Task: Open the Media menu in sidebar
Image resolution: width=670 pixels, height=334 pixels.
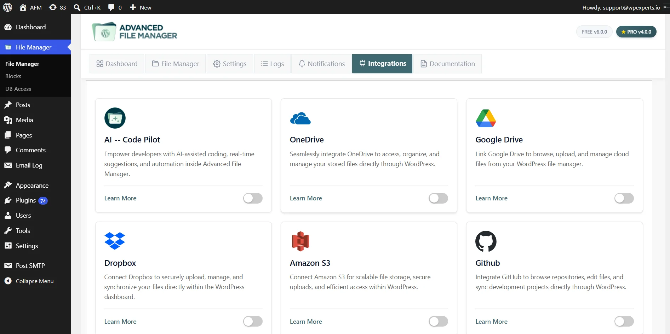Action: pyautogui.click(x=35, y=120)
